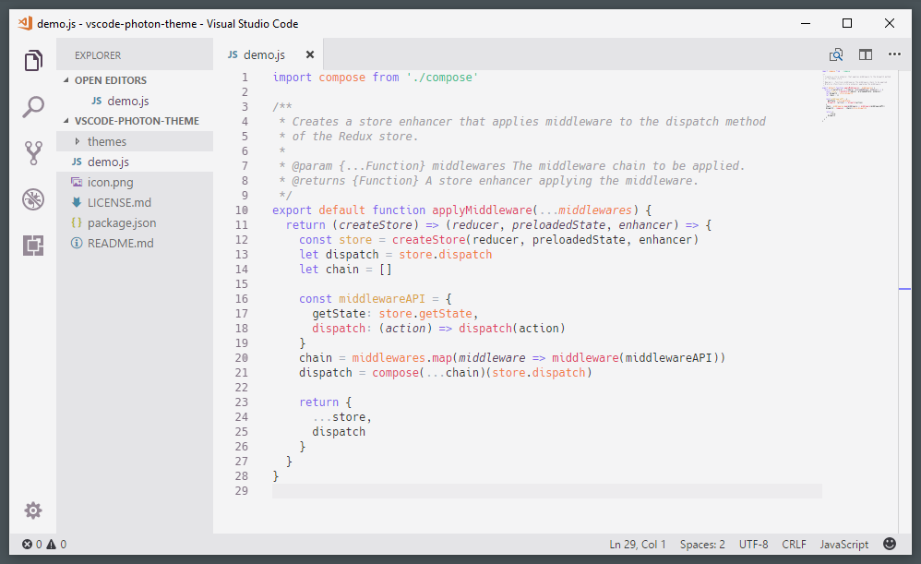Click line number 20 in the gutter

click(242, 358)
